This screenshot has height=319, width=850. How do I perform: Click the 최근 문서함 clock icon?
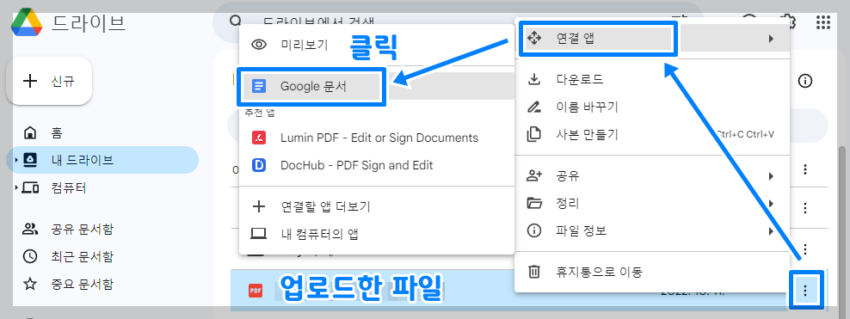[30, 256]
